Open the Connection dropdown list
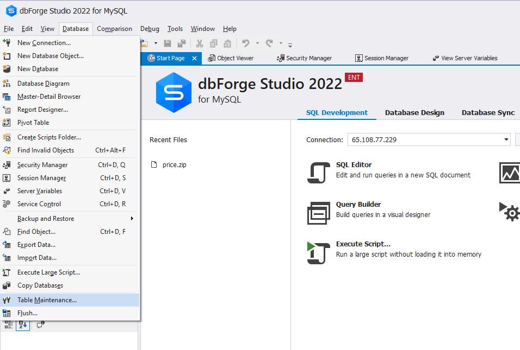Screen dimensions: 520x350 tap(506, 139)
